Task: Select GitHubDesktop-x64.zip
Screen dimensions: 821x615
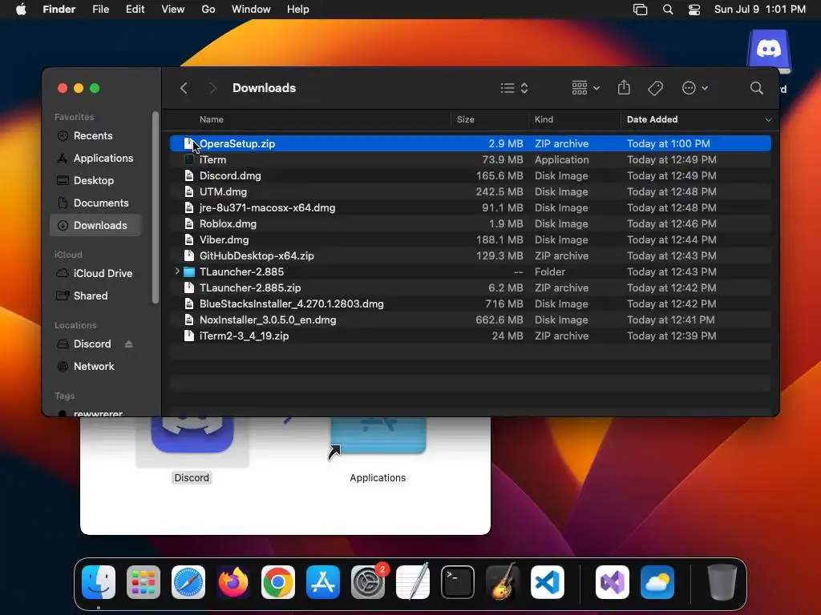Action: (x=470, y=255)
